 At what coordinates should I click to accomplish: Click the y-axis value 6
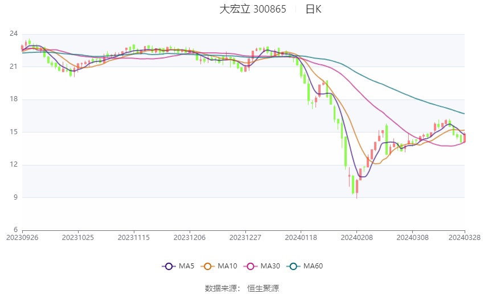16,230
